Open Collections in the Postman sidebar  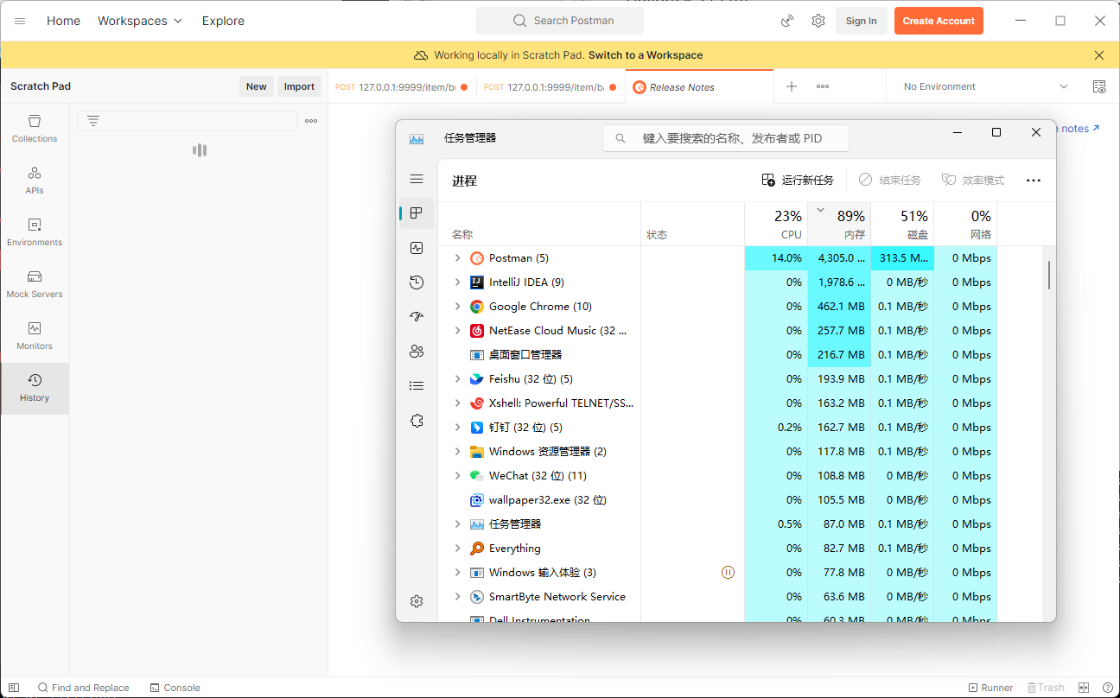point(34,130)
